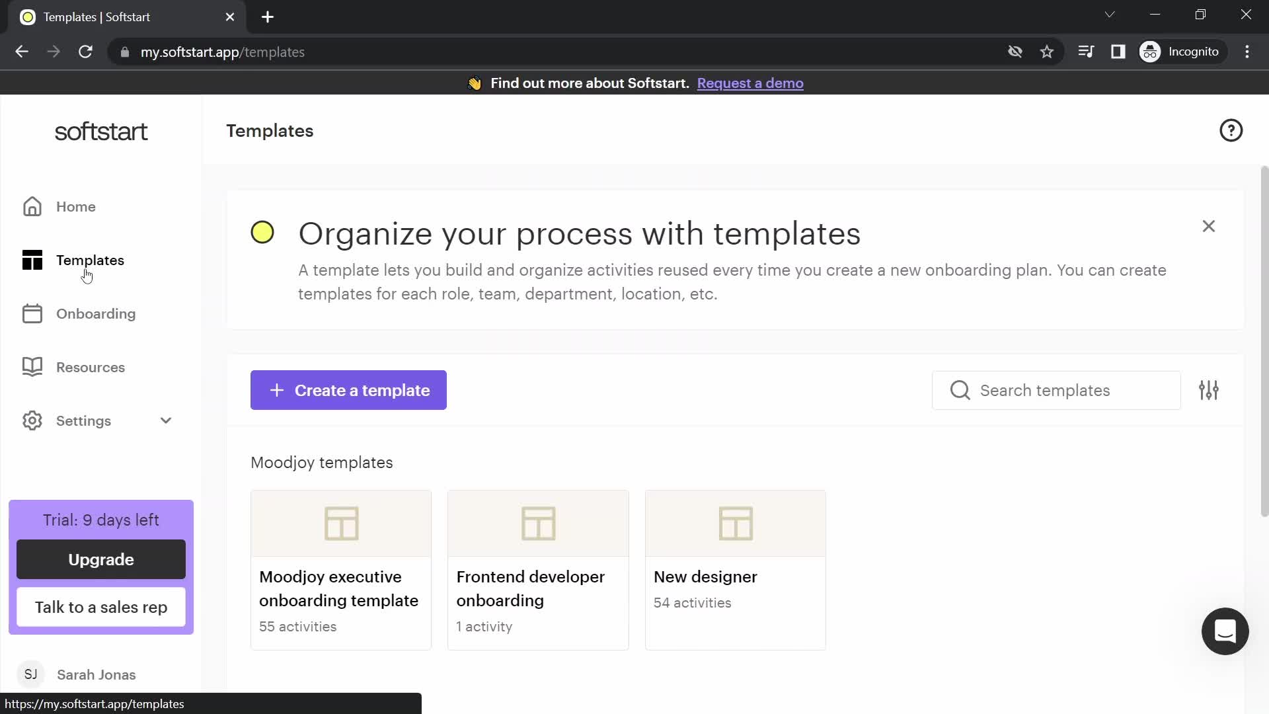Open the Onboarding calendar icon
This screenshot has width=1269, height=714.
(x=32, y=314)
